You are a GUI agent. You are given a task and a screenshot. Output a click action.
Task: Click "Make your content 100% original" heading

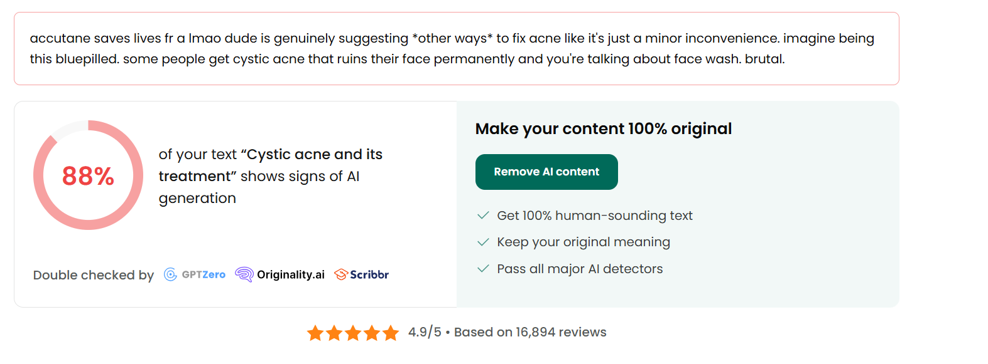click(x=603, y=129)
